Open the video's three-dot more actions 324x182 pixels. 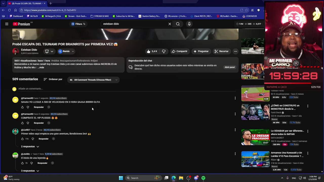pyautogui.click(x=235, y=51)
